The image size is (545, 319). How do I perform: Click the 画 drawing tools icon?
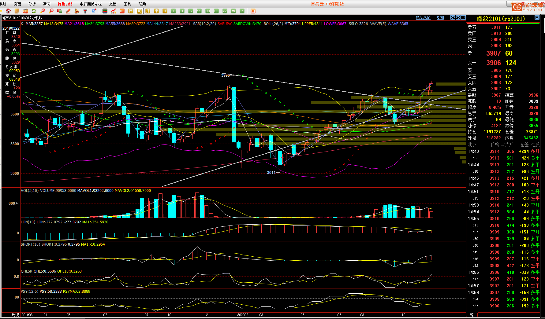tap(253, 11)
